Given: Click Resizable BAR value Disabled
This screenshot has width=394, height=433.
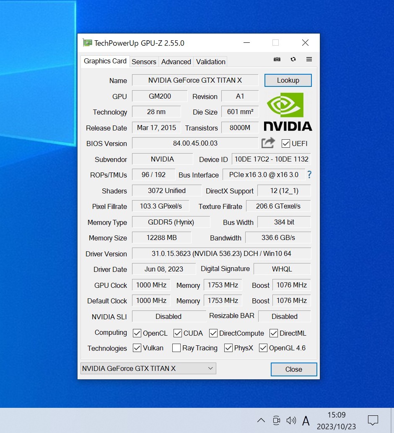Looking at the screenshot, I should (285, 316).
